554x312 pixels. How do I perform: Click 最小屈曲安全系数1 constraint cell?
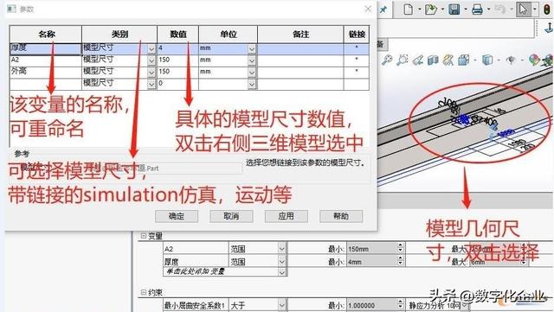pos(196,305)
